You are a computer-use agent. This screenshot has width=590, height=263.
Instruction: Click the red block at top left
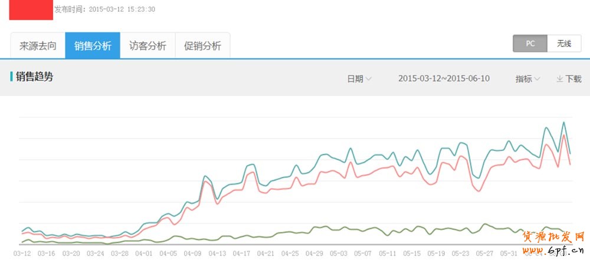31,9
